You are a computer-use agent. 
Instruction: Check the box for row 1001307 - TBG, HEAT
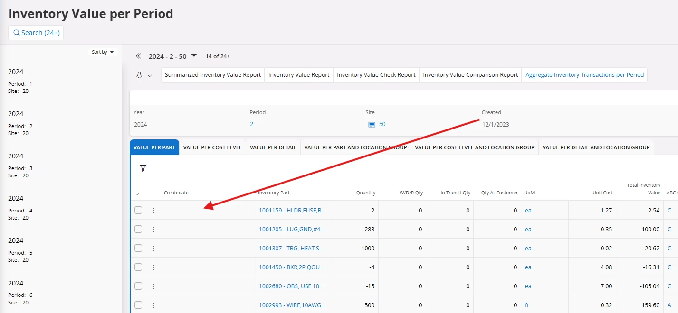138,248
